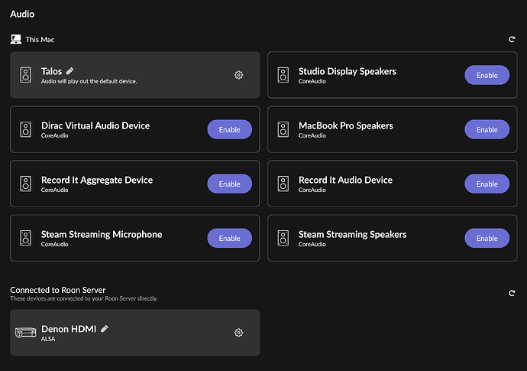Click Record It Audio Device speaker icon

(283, 184)
